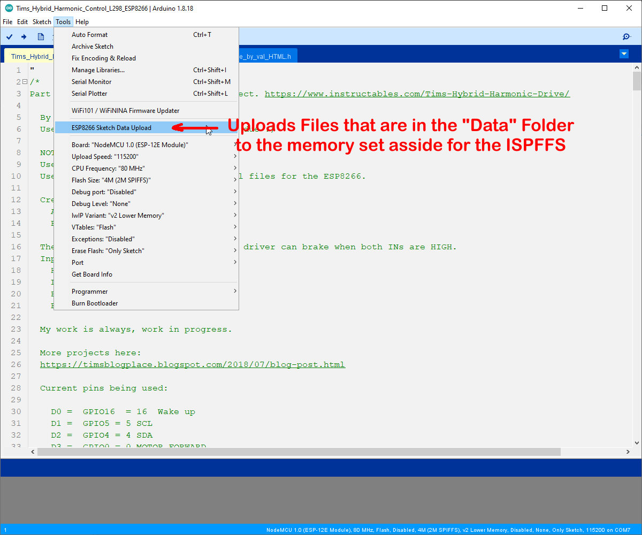Click the scroll up arrow of editor
This screenshot has height=535, width=642.
click(x=637, y=67)
